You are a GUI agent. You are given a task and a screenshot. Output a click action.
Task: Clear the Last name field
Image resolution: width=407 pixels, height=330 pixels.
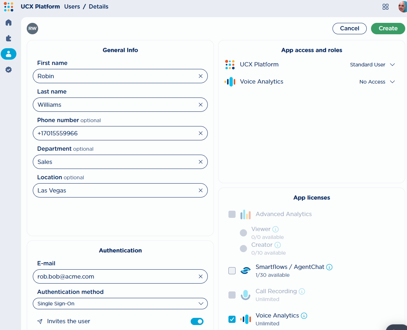click(x=200, y=105)
